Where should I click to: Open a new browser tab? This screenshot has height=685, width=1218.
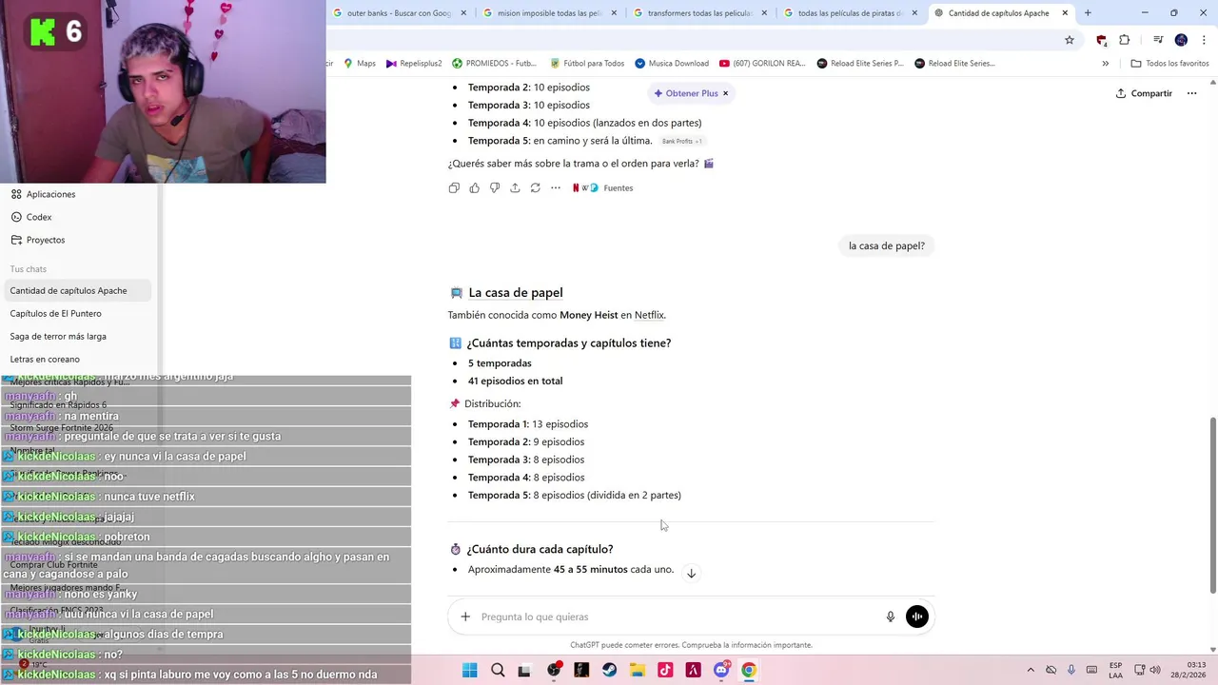[1088, 13]
